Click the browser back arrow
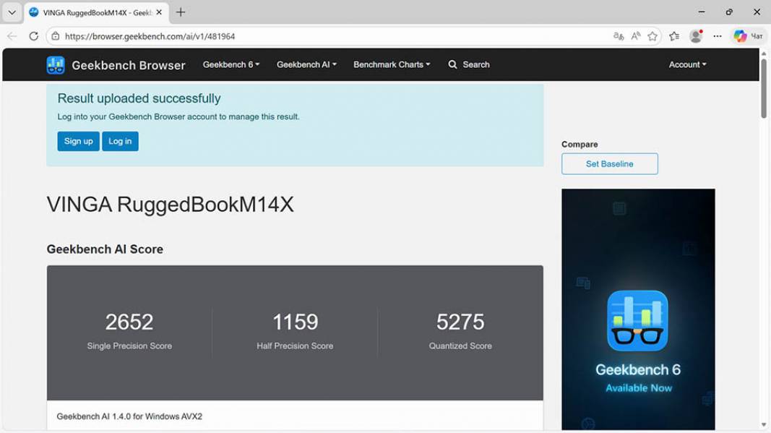This screenshot has width=771, height=433. click(x=12, y=36)
